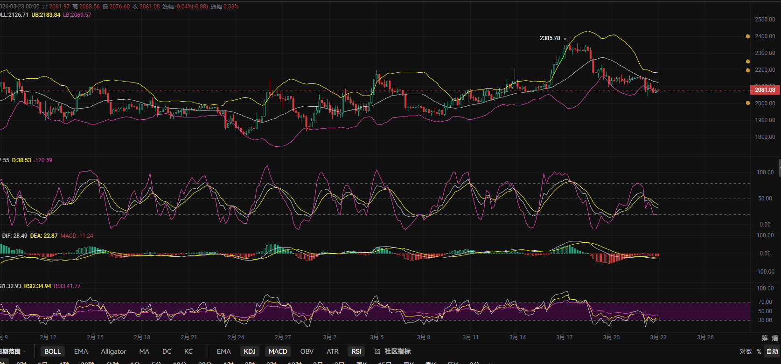Screen dimensions: 781x364
Task: Click the red 2081.08 current price label
Action: click(765, 90)
